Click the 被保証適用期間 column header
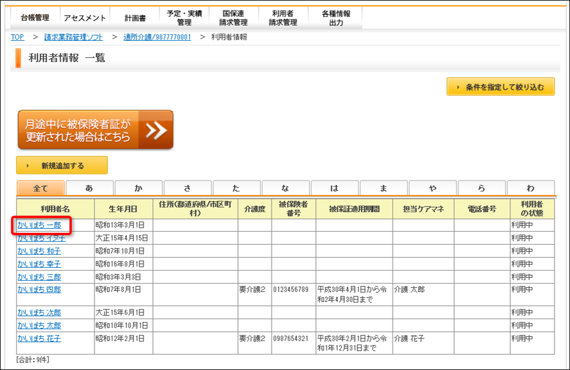The width and height of the screenshot is (570, 370). coord(354,209)
